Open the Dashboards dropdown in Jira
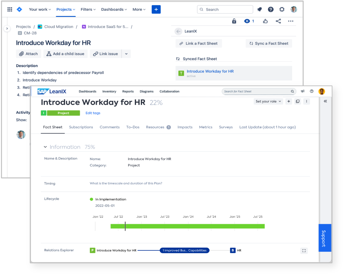This screenshot has width=346, height=277. tap(114, 9)
